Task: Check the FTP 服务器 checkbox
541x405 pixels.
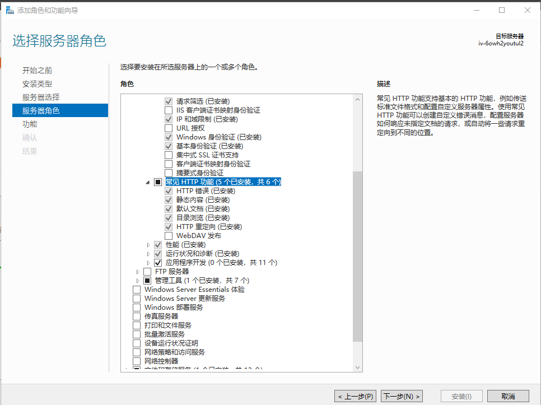Action: click(147, 272)
